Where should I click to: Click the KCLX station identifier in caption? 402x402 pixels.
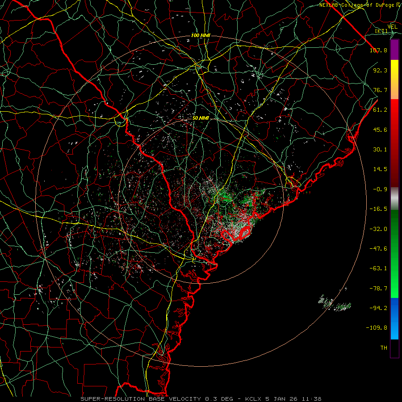click(x=254, y=399)
